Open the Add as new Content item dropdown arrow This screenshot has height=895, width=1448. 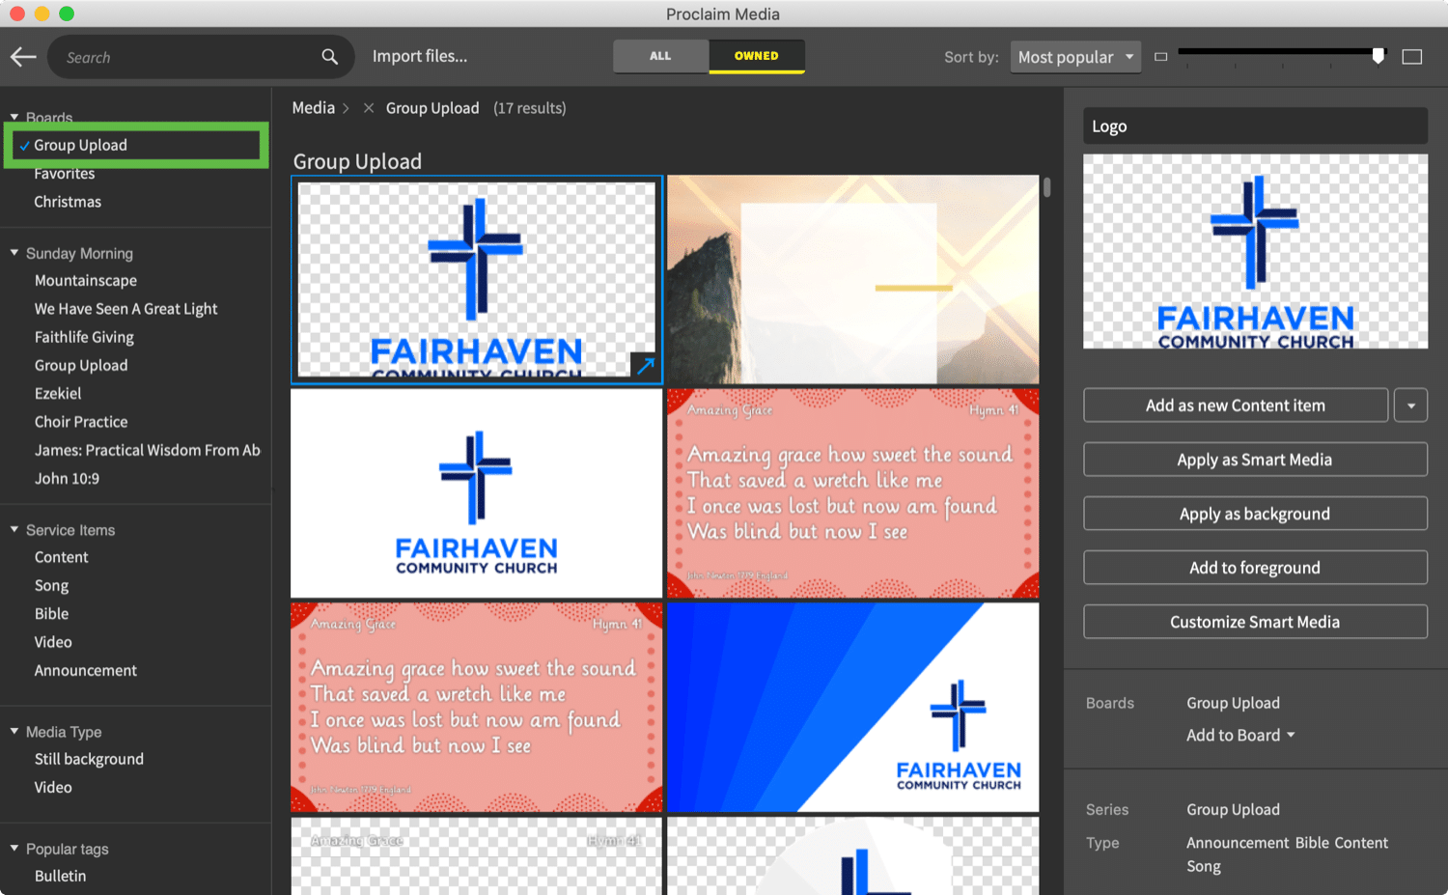pos(1410,406)
